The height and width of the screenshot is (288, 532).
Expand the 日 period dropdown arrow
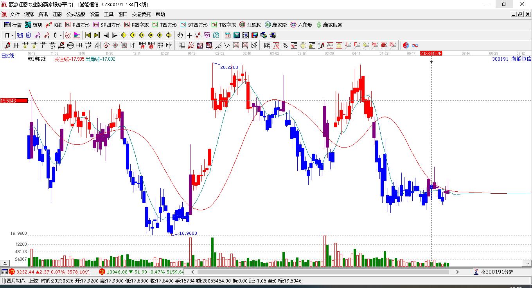[13, 35]
